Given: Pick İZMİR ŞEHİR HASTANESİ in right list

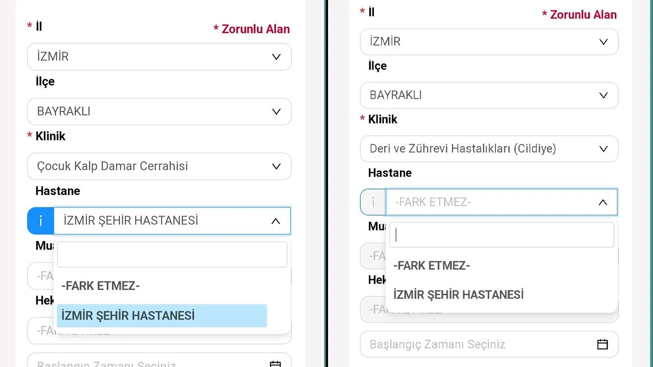Looking at the screenshot, I should pos(458,295).
